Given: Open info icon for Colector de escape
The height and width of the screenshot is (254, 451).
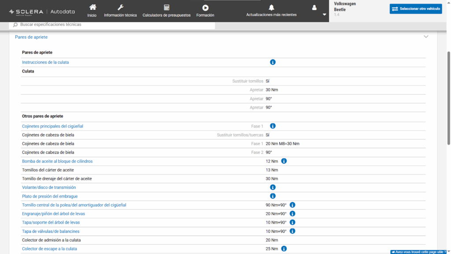Looking at the screenshot, I should point(284,249).
